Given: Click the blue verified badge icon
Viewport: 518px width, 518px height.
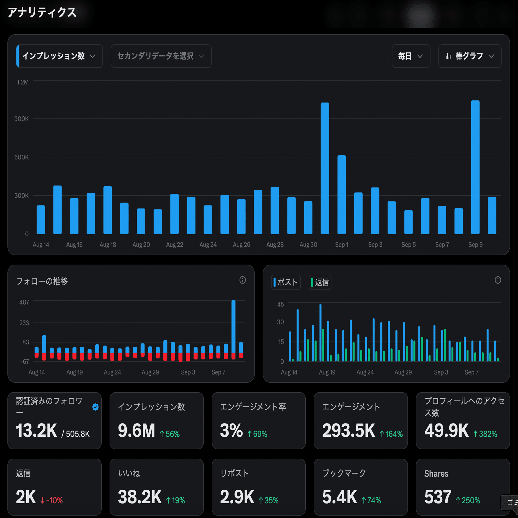Looking at the screenshot, I should (x=95, y=407).
